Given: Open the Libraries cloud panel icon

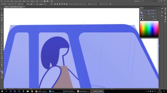Looking at the screenshot, I should point(162,9).
